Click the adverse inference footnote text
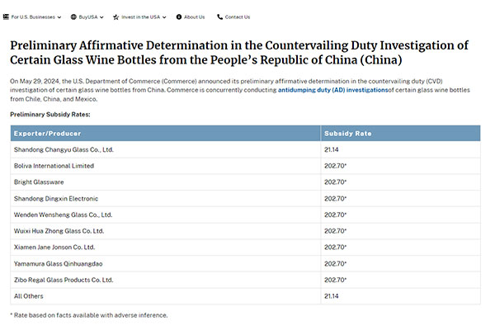 pyautogui.click(x=89, y=315)
